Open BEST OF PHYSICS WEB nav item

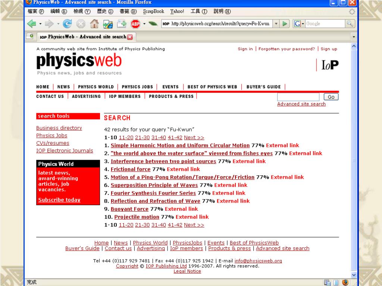212,87
